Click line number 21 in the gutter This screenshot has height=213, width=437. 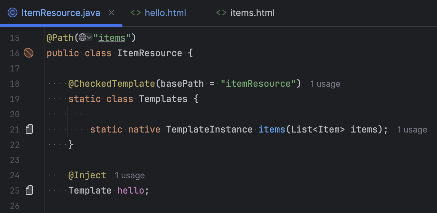(x=15, y=129)
